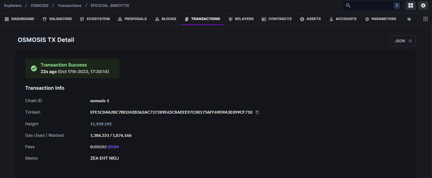432x178 pixels.
Task: Click the Ecosystem tab icon
Action: coord(82,19)
